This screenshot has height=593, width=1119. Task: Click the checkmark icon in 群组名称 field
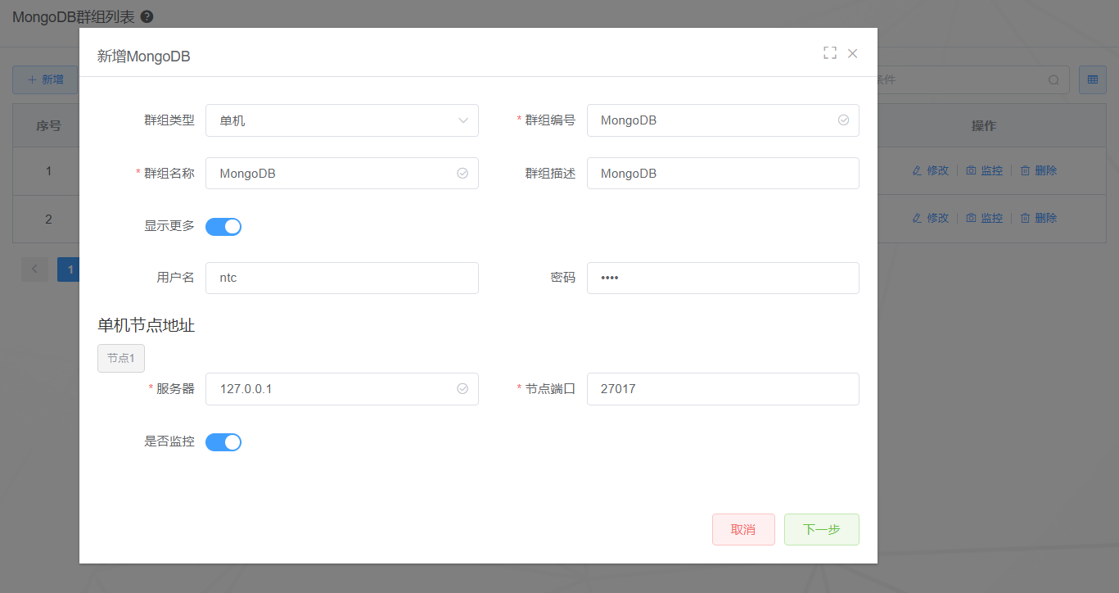coord(462,174)
